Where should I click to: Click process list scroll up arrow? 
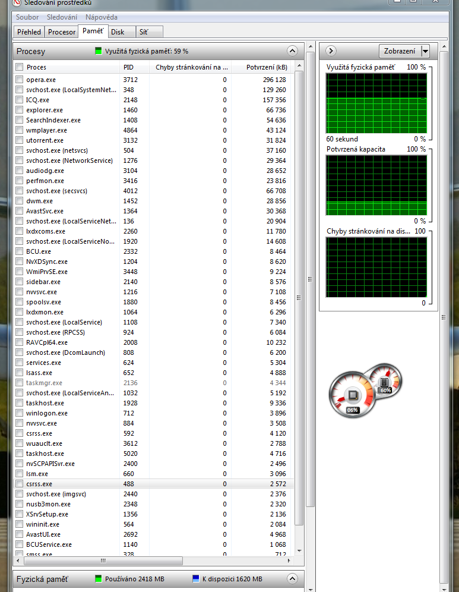coord(299,66)
